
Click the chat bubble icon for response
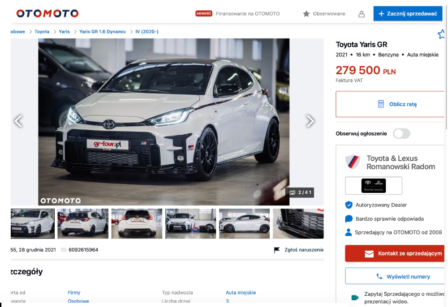coord(349,219)
